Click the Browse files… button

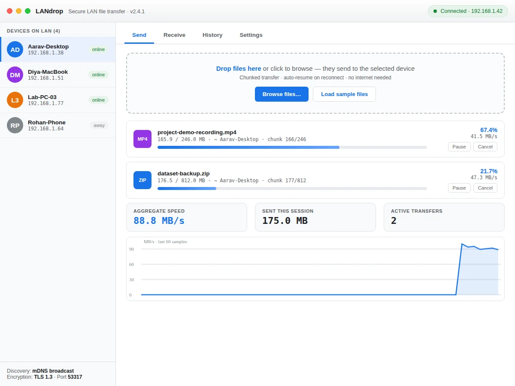[x=282, y=94]
